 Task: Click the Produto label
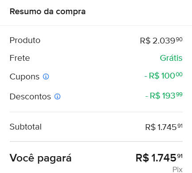[25, 40]
